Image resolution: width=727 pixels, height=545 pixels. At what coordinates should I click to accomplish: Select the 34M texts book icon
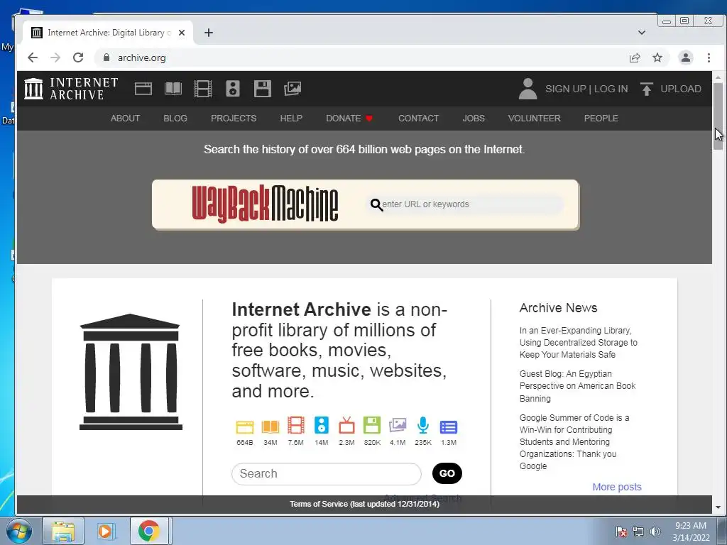[x=270, y=426]
